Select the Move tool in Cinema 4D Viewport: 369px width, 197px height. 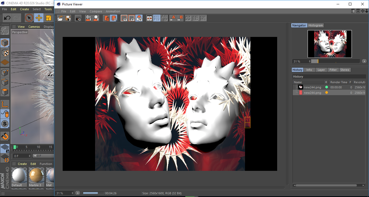click(x=39, y=18)
